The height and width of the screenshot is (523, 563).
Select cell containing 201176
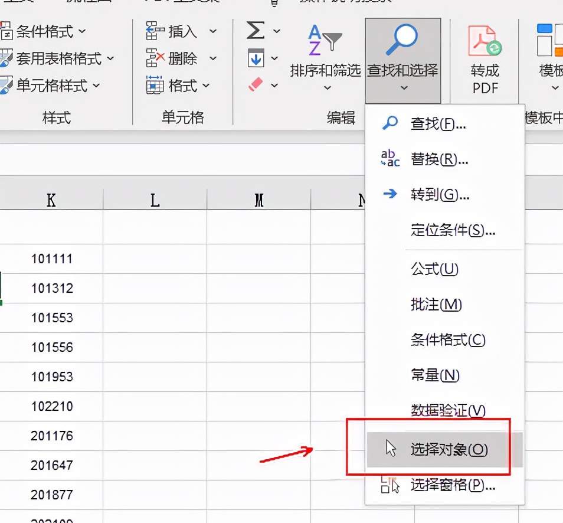(x=51, y=436)
